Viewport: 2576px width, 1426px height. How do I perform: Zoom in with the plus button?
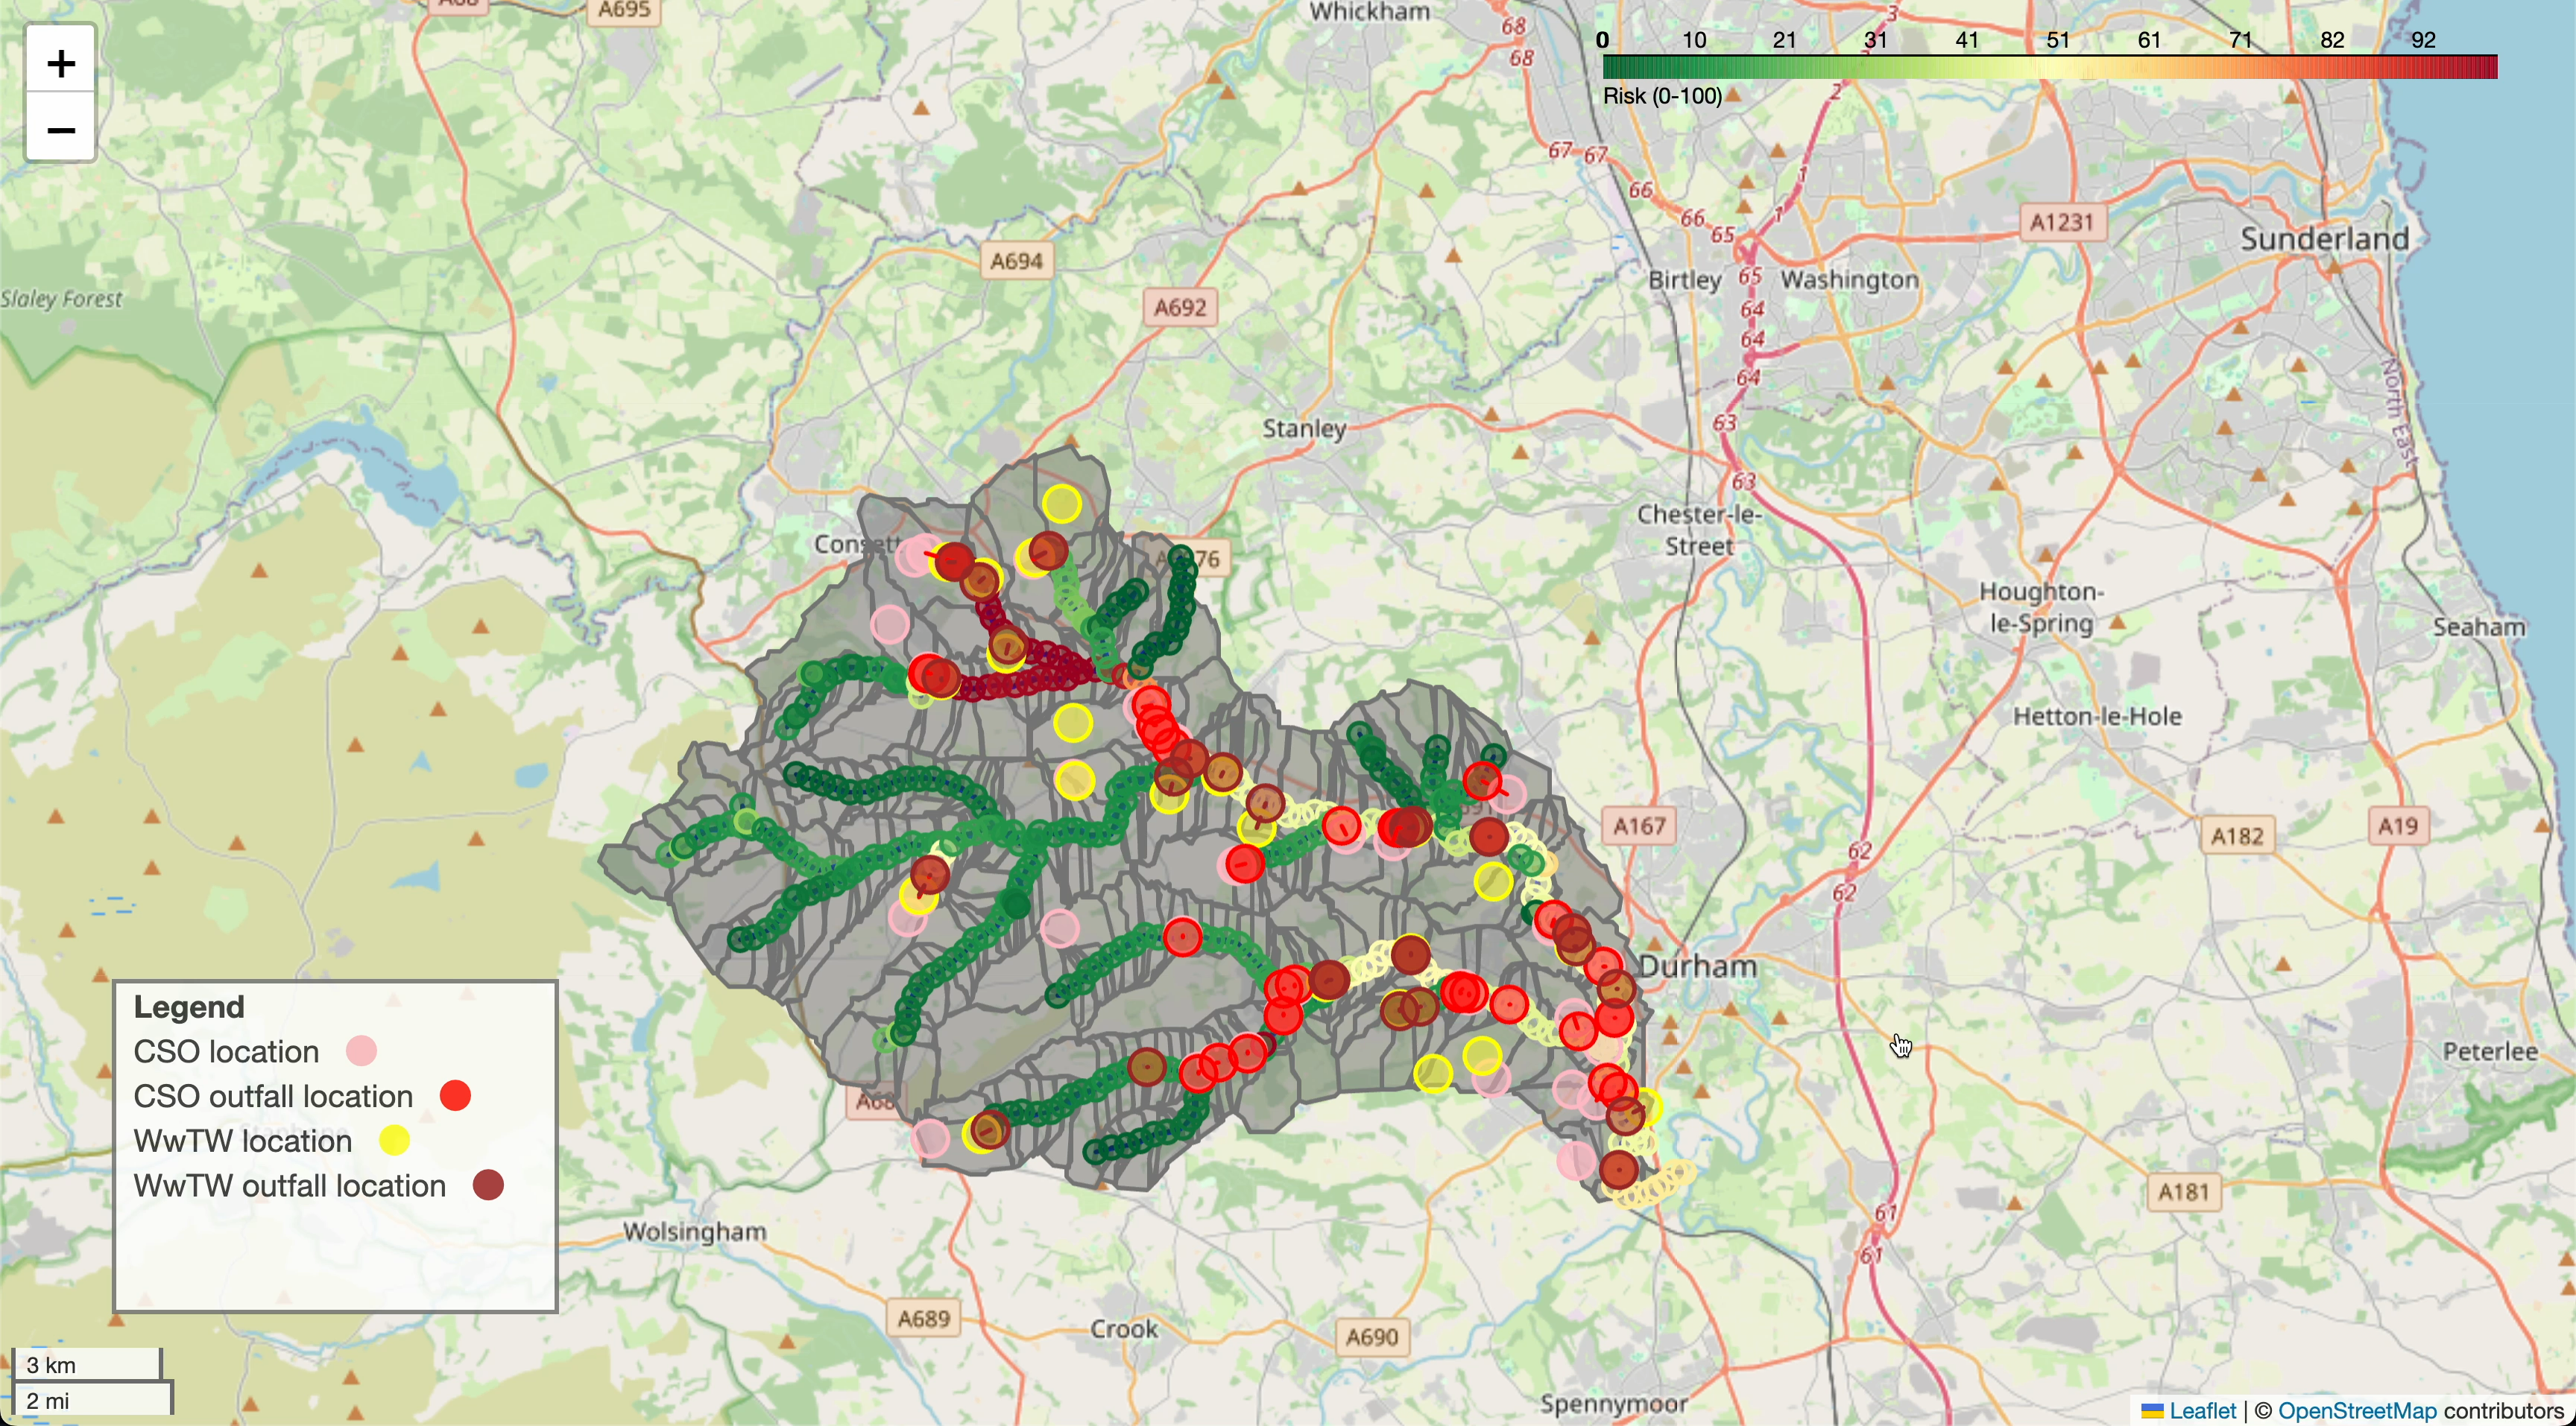click(x=61, y=63)
